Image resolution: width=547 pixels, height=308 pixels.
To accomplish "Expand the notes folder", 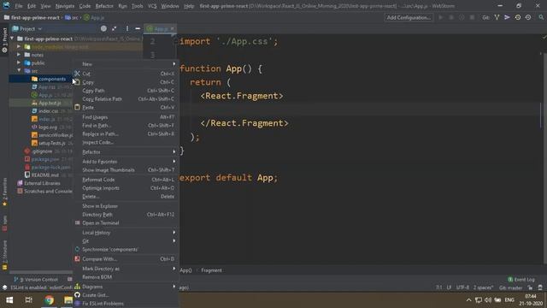I will point(19,55).
